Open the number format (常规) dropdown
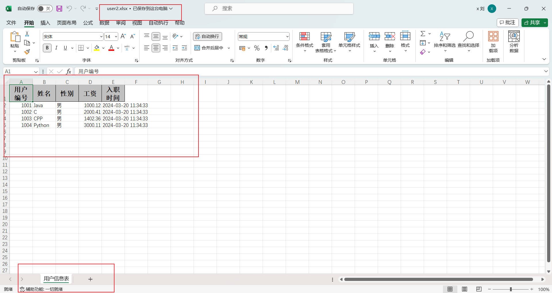The image size is (552, 293). (287, 37)
